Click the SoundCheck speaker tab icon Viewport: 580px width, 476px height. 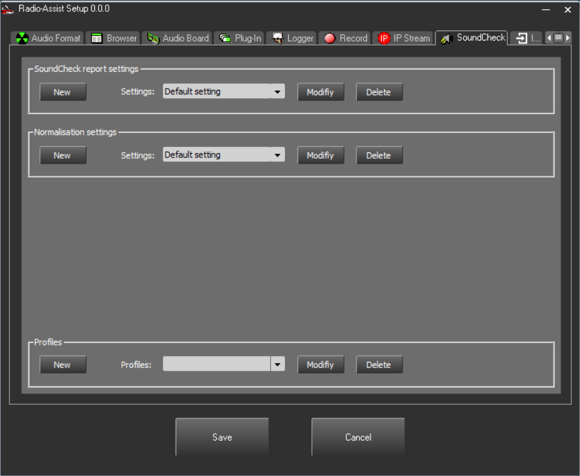pyautogui.click(x=446, y=38)
